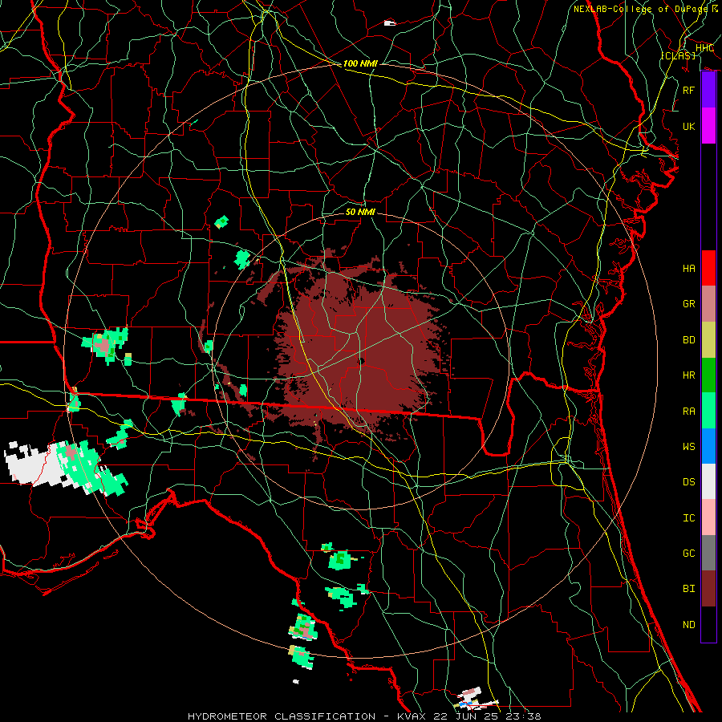Click the BI biological brown swatch
Image resolution: width=722 pixels, height=722 pixels.
pos(708,589)
